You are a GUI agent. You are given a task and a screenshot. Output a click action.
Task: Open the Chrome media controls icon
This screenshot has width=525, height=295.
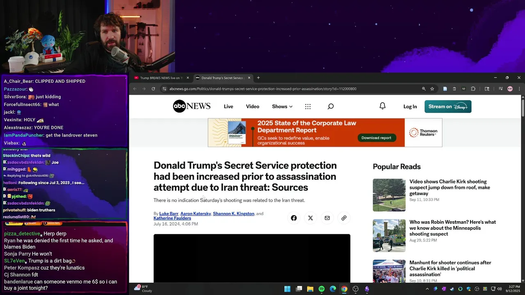point(501,89)
